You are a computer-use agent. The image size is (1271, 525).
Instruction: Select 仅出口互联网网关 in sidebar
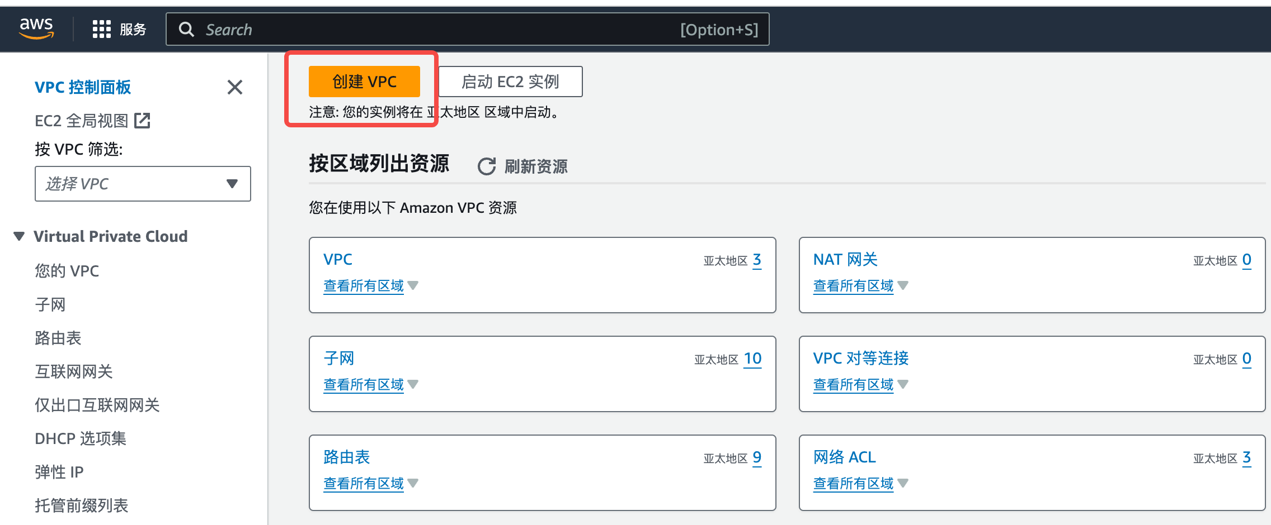tap(97, 405)
